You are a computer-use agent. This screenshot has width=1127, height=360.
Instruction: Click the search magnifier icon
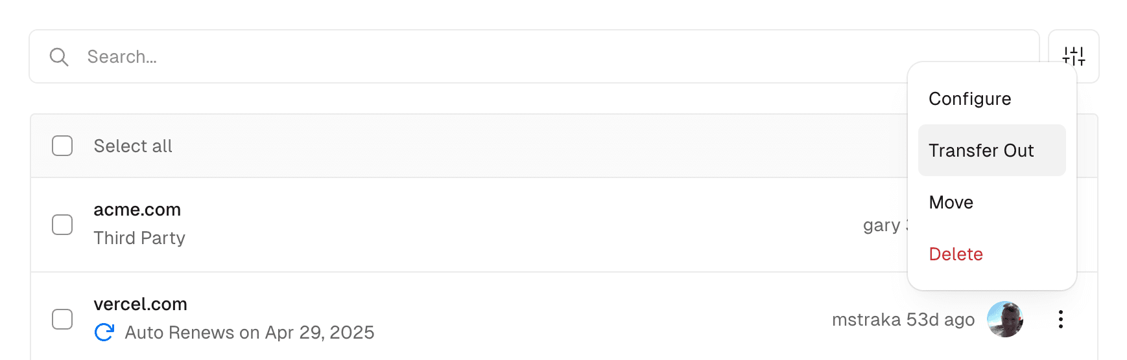coord(59,57)
